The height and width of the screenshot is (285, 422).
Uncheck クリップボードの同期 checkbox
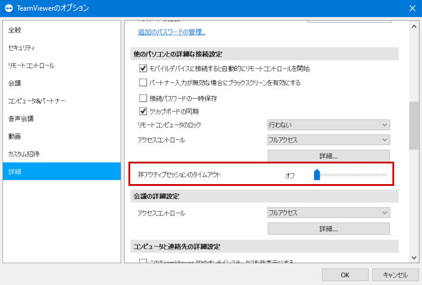(x=143, y=111)
